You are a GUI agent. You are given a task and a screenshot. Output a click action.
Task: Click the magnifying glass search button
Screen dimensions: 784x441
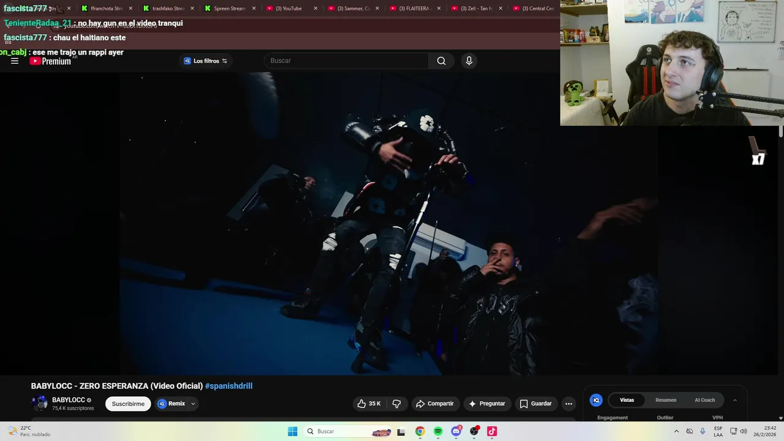tap(441, 61)
